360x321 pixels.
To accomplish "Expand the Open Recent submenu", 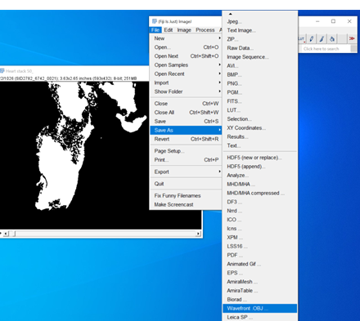I will click(186, 74).
